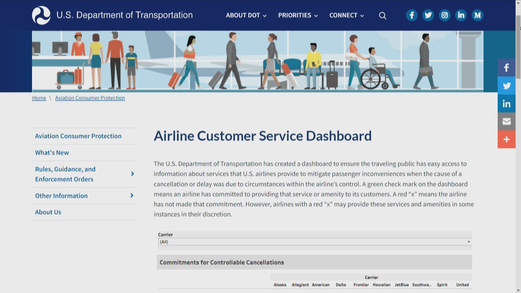This screenshot has width=521, height=293.
Task: Click the United carrier column header
Action: [x=462, y=285]
